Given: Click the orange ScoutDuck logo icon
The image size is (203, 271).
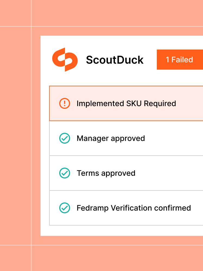Looking at the screenshot, I should [65, 60].
